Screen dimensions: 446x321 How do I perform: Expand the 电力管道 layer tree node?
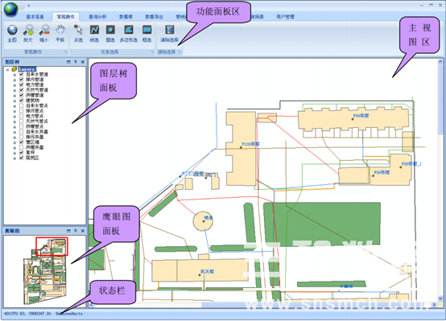(14, 84)
